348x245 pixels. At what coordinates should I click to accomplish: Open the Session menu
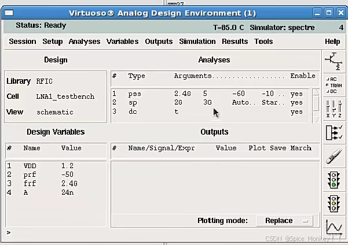pos(23,42)
